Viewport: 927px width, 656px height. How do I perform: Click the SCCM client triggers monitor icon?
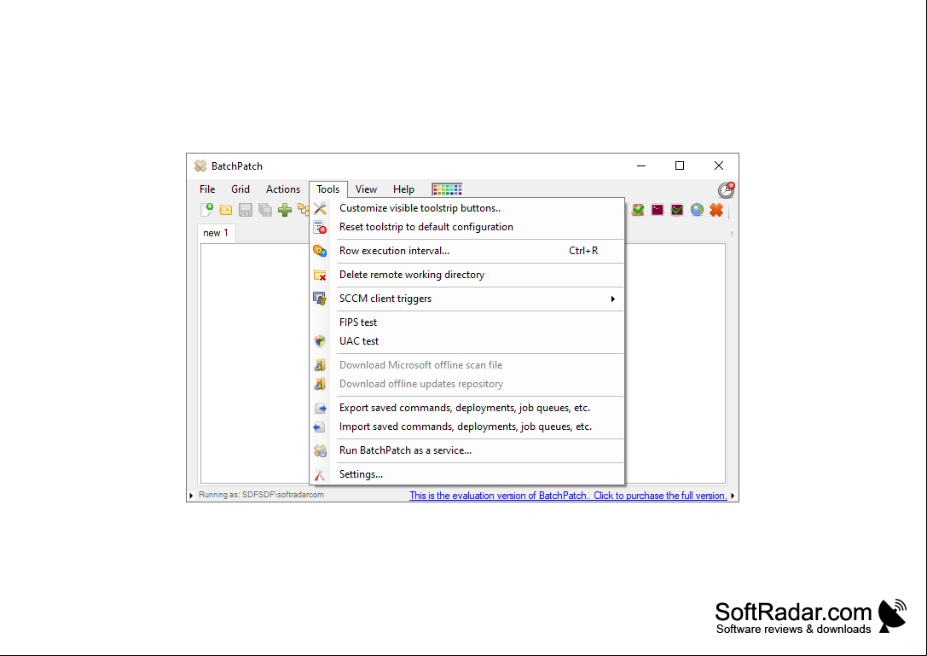[320, 299]
